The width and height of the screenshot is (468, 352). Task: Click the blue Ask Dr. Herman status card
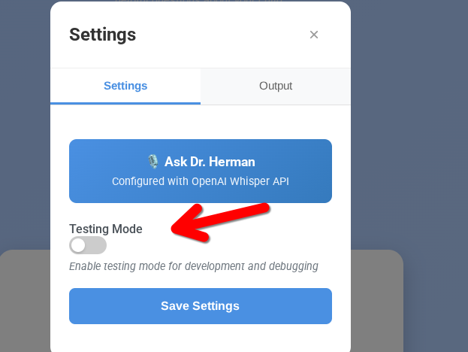click(x=201, y=171)
